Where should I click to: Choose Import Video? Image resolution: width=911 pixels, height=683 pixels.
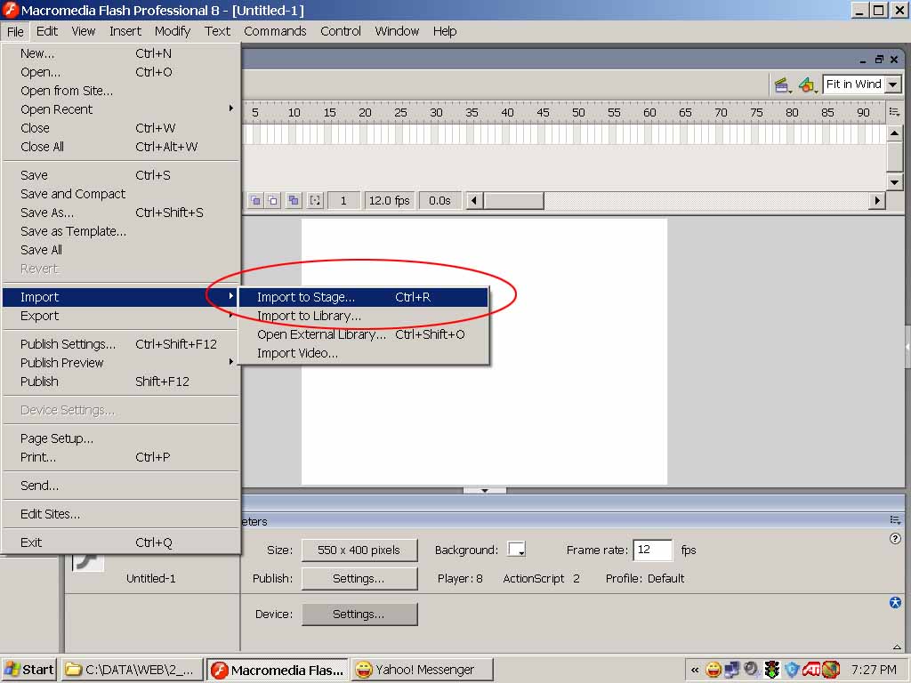[x=364, y=353]
